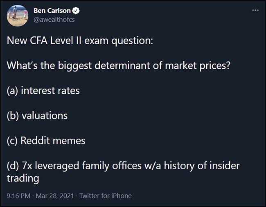Click the word "Reddit" in option (c)
Screen dimensions: 266x207
(x=34, y=140)
